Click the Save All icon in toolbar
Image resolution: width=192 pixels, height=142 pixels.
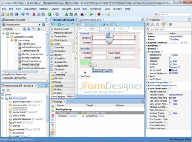click(16, 14)
